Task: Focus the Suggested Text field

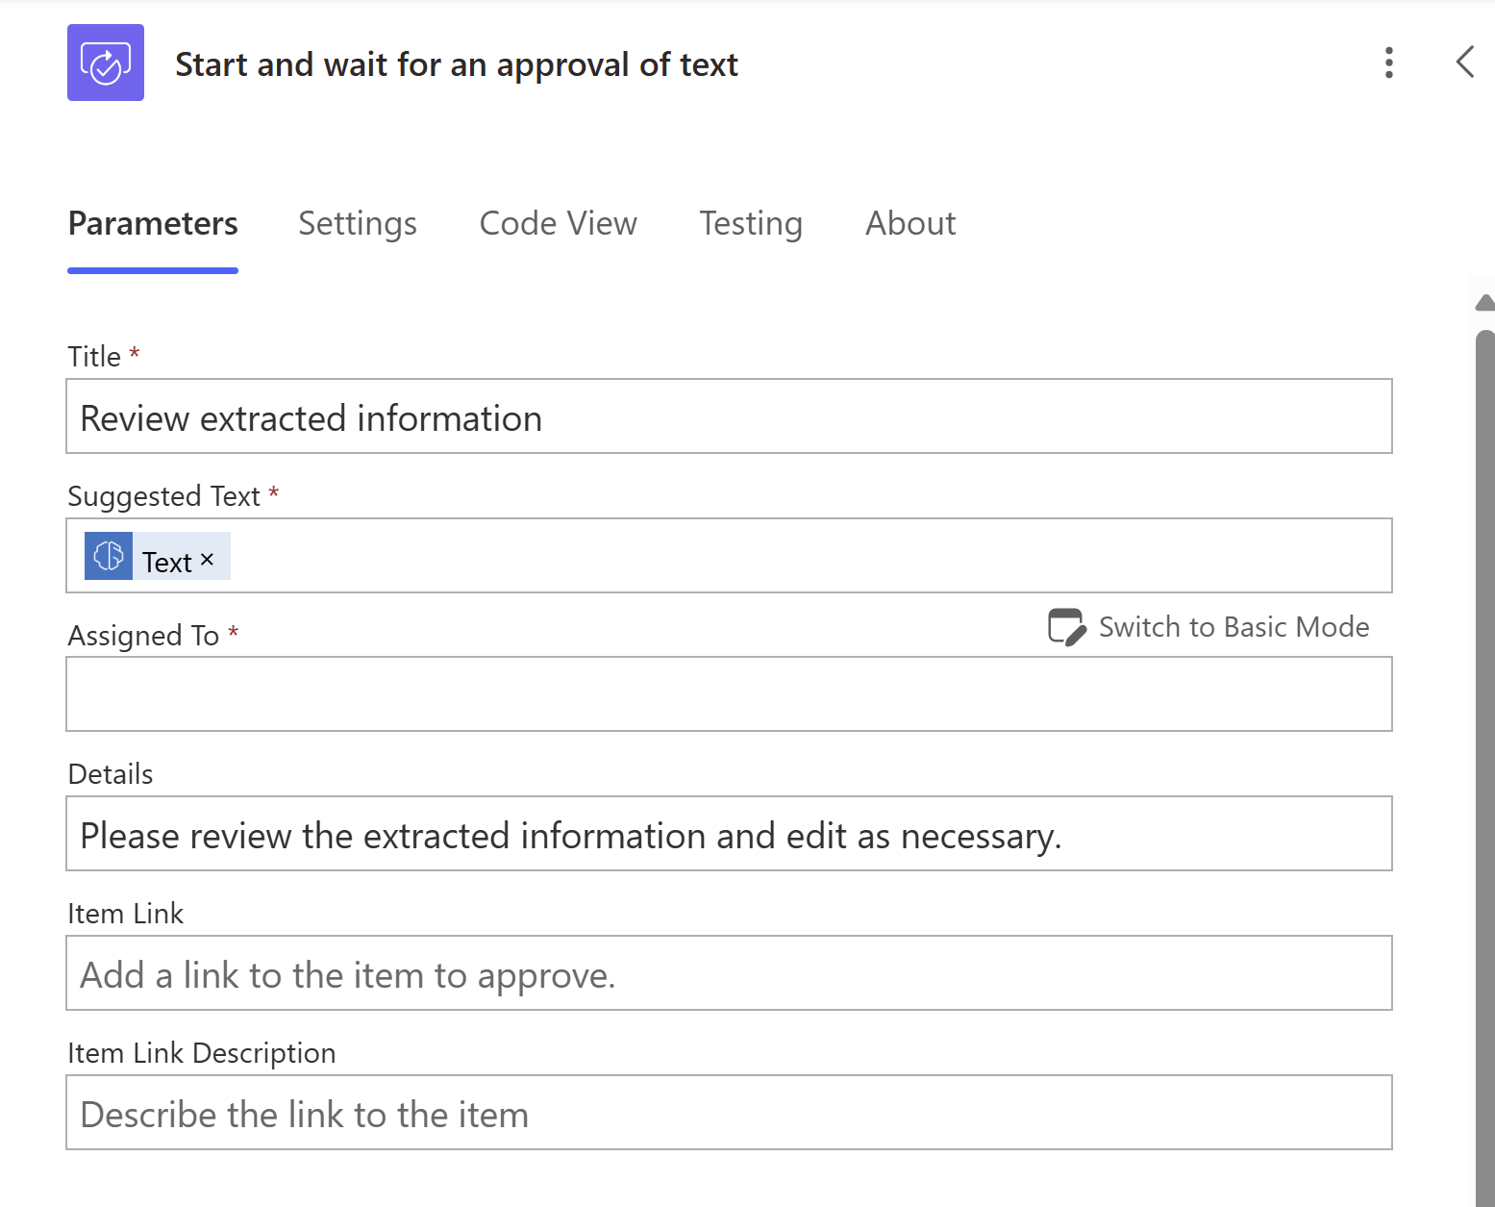Action: [x=808, y=556]
